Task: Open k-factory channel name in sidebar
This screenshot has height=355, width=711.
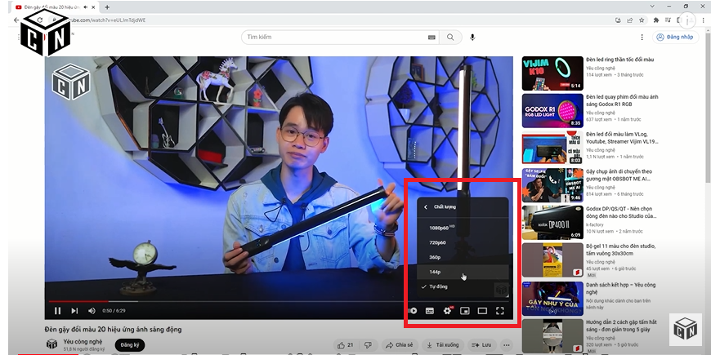Action: coord(596,224)
